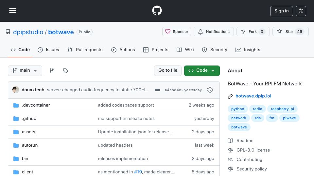The image size is (314, 176).
Task: Click the Notifications bell button
Action: pyautogui.click(x=214, y=32)
